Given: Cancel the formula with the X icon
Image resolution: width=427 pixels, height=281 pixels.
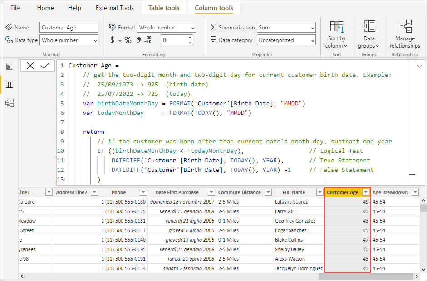Looking at the screenshot, I should tap(30, 66).
